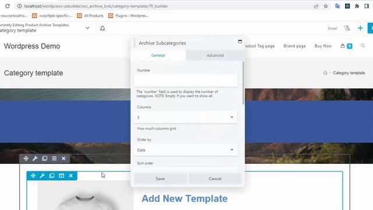The width and height of the screenshot is (373, 210).
Task: Go to home icon in breadcrumb
Action: 325,72
